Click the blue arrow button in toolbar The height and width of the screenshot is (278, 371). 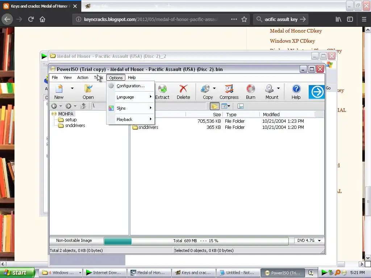coord(317,92)
